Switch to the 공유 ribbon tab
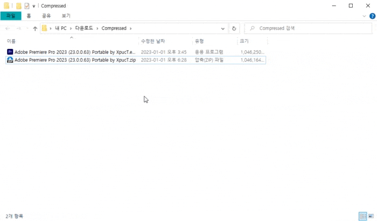This screenshot has height=221, width=377. pos(46,16)
